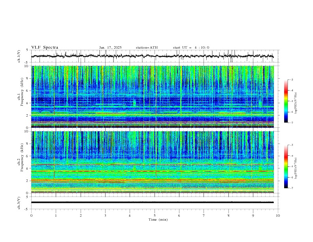313x242 pixels.
Task: Click the 'start UT = 4 :10: 0' label
Action: 191,47
